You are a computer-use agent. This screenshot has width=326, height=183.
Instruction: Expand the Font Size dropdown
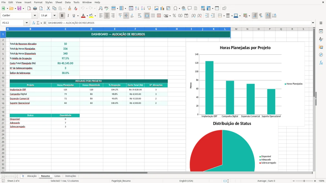click(x=54, y=16)
